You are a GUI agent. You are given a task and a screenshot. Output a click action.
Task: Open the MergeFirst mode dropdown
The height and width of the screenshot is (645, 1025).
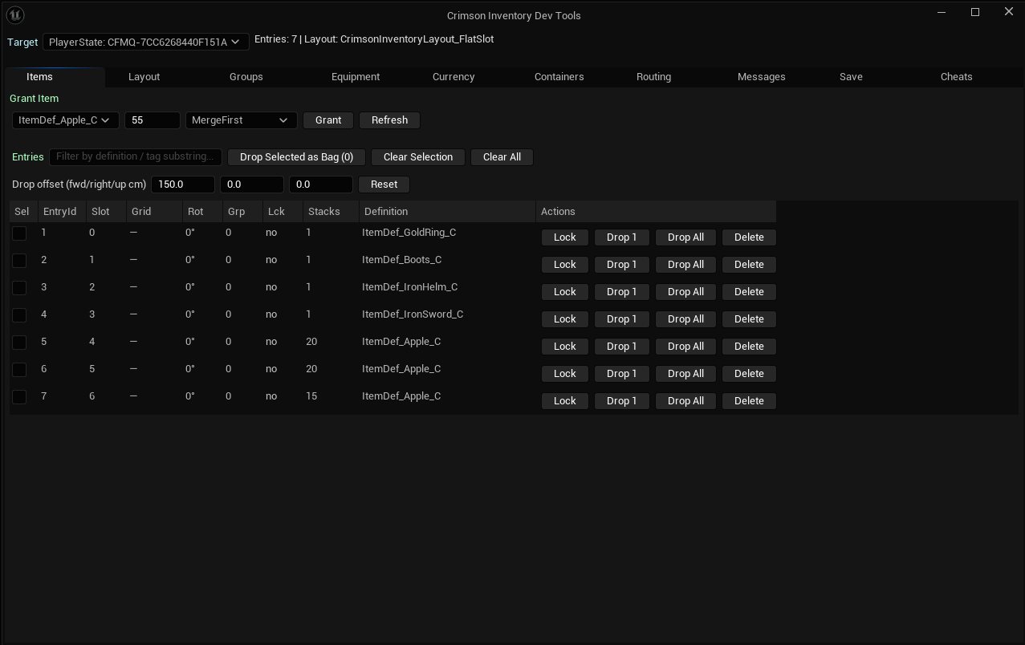coord(241,120)
